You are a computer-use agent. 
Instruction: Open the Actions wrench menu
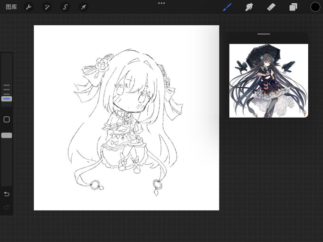click(x=28, y=7)
